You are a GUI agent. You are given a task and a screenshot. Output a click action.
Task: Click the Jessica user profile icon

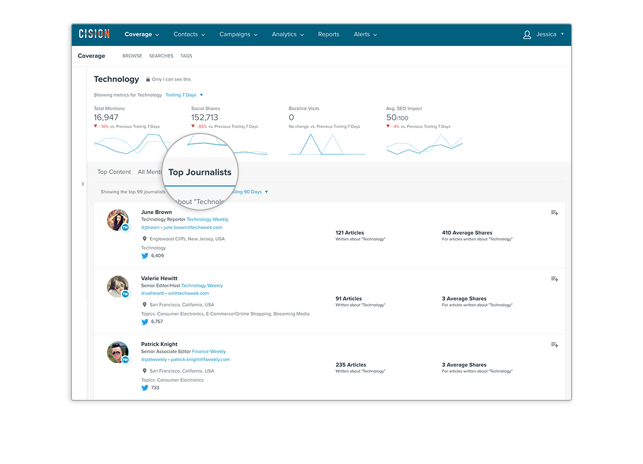(x=527, y=35)
